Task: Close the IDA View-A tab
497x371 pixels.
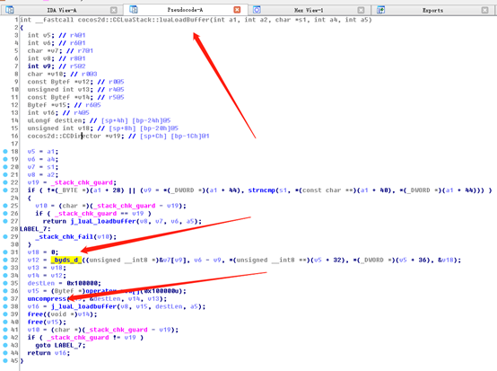Action: (x=113, y=10)
